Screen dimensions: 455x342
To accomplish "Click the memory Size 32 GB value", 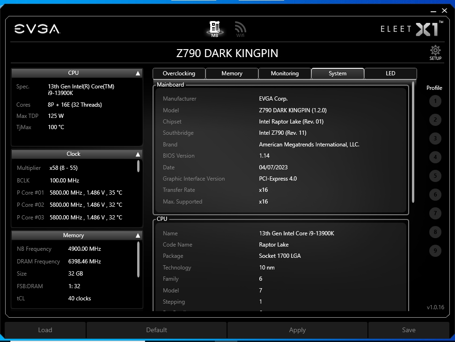I will coord(75,274).
